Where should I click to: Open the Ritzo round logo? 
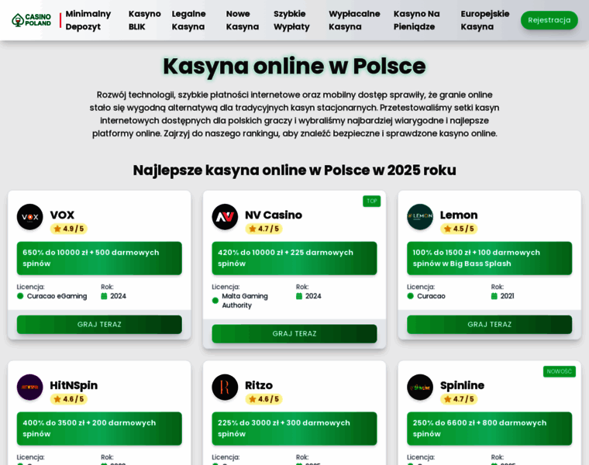tap(225, 387)
